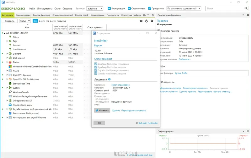Viewport: 251px width, 158px height.
Task: Click the Firefox application icon
Action: (10, 62)
